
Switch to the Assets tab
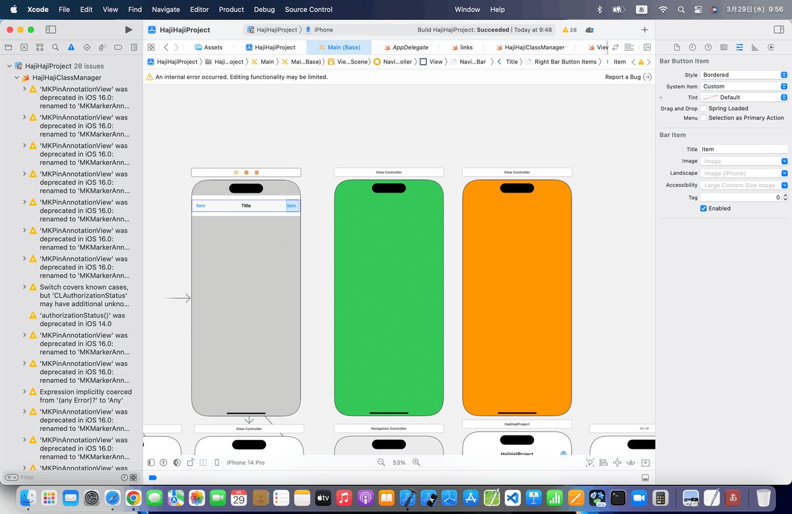[208, 48]
